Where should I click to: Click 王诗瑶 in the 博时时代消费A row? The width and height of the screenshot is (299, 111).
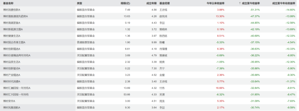(163, 81)
